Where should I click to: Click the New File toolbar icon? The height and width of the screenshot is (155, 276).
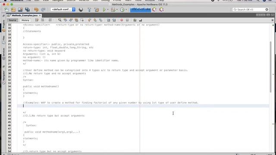(x=6, y=9)
